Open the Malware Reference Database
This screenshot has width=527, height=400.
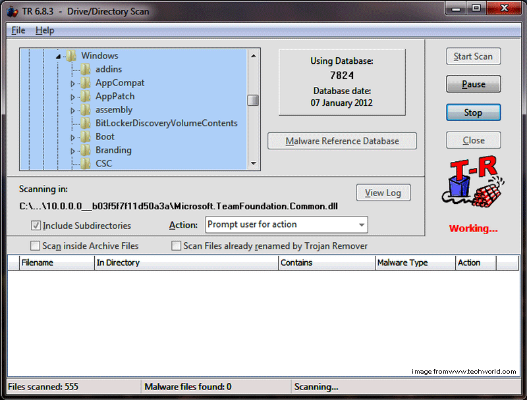click(x=342, y=141)
